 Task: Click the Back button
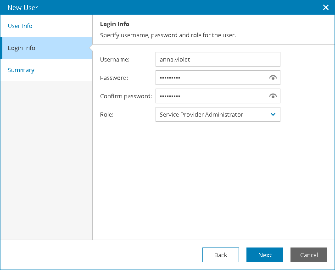coord(220,255)
